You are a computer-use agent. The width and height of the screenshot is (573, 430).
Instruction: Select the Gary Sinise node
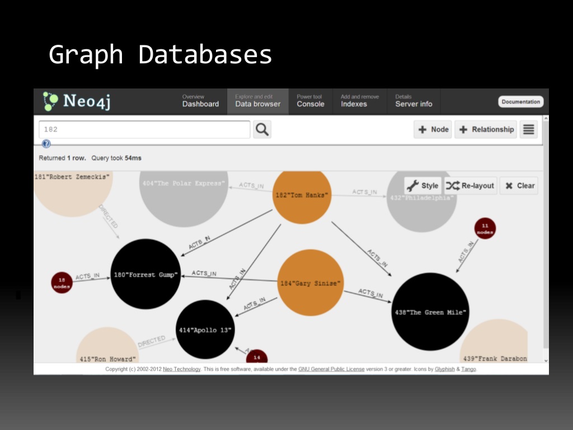(310, 283)
